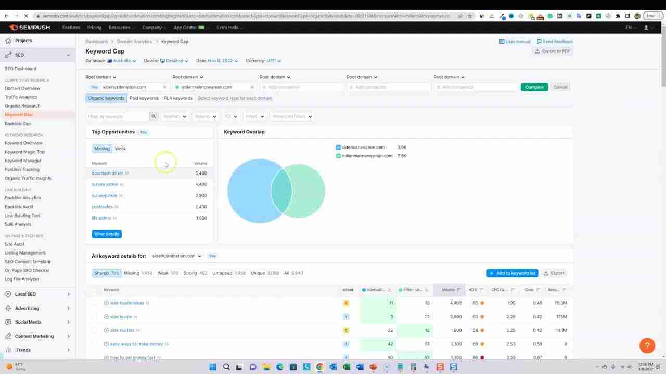This screenshot has width=666, height=374.
Task: Open the Extra tools menu
Action: [228, 28]
